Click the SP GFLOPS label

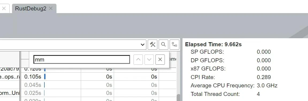(207, 52)
